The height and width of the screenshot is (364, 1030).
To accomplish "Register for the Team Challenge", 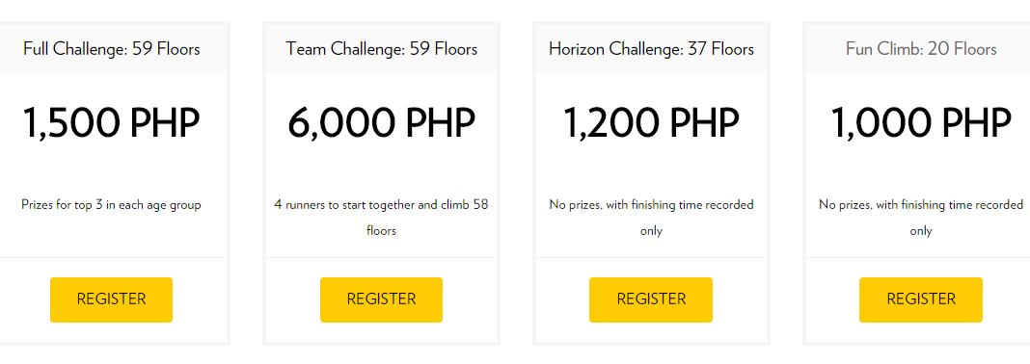I will coord(381,299).
